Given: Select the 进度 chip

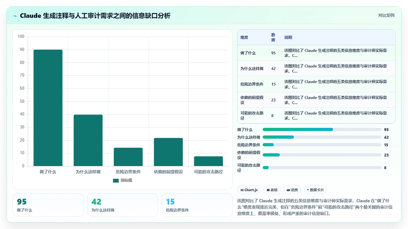Looking at the screenshot, I should 292,190.
